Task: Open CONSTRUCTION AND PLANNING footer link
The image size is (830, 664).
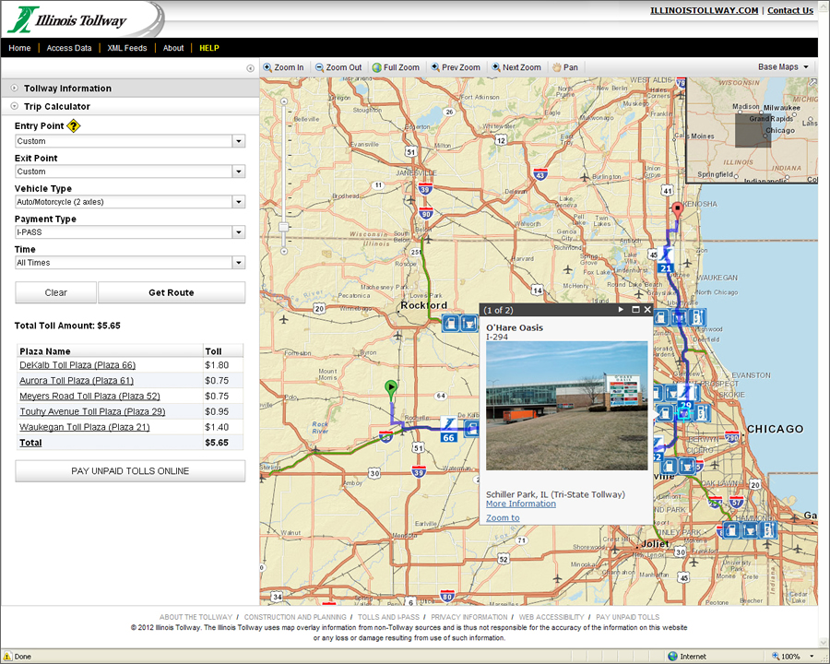Action: 295,617
